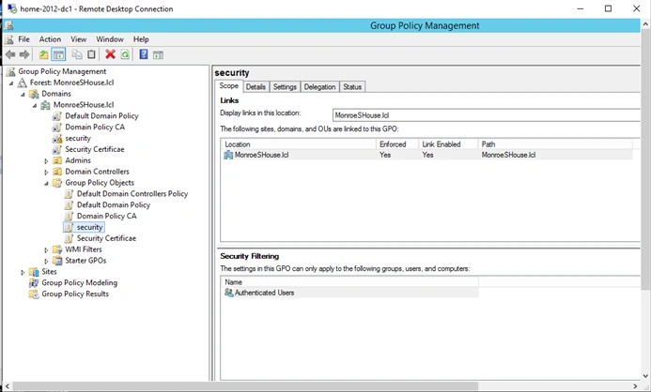This screenshot has height=392, width=651.
Task: Click the Paste clipboard toolbar icon
Action: point(91,54)
